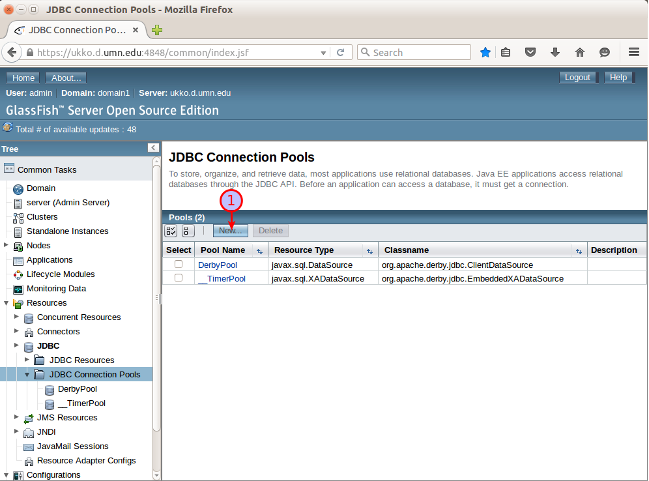
Task: Click the Deselect All rows icon in the pools toolbar
Action: [187, 231]
